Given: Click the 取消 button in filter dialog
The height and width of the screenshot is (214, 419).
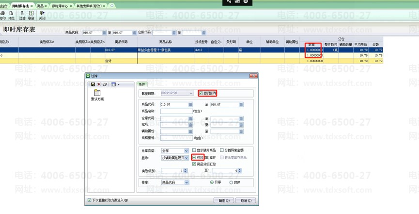Looking at the screenshot, I should (246, 200).
